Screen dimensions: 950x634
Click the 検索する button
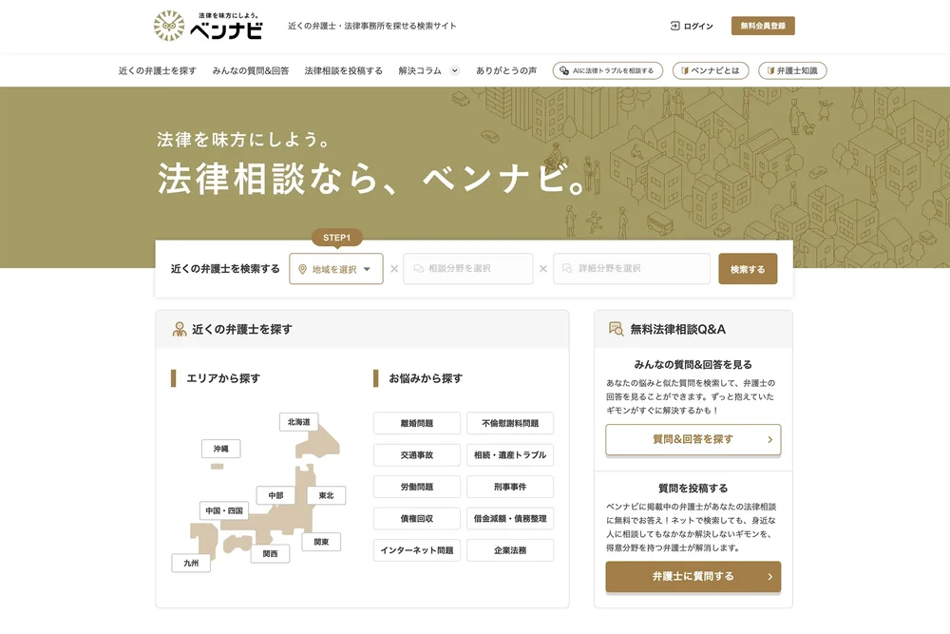tap(748, 268)
